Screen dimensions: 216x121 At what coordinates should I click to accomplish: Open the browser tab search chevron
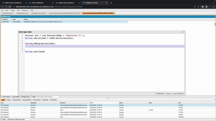pos(213,3)
